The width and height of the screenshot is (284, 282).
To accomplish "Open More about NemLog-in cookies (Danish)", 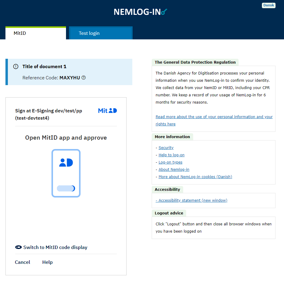I will (195, 177).
